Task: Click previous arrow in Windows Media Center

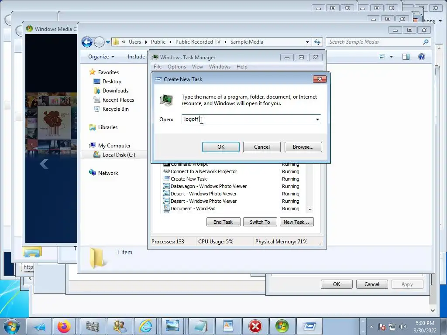Action: coord(44,164)
